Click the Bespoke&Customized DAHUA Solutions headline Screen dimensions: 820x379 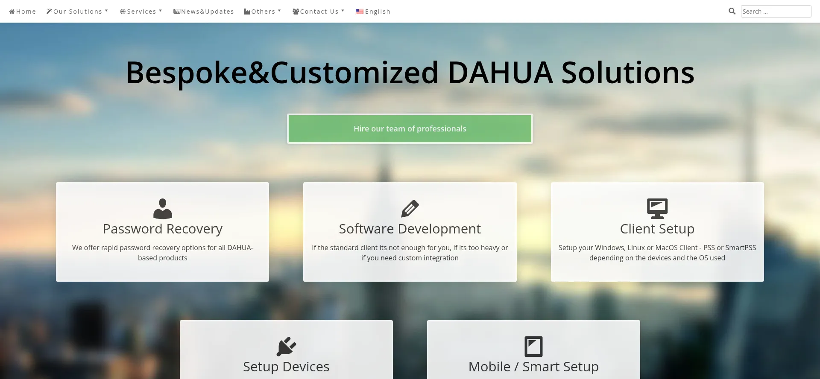tap(410, 73)
